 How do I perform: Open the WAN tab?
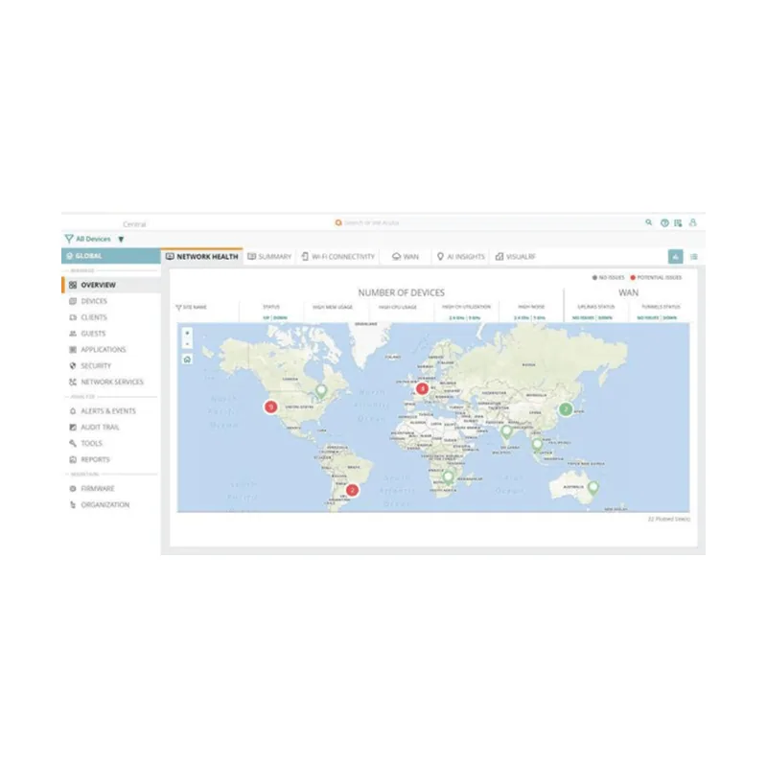click(x=406, y=256)
